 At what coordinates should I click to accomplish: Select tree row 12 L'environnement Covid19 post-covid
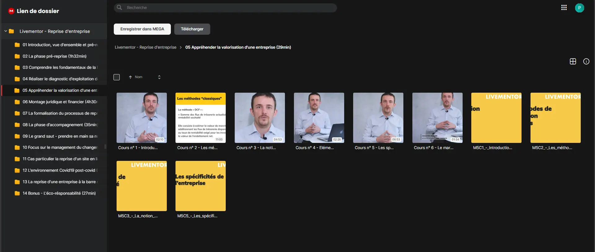[54, 170]
